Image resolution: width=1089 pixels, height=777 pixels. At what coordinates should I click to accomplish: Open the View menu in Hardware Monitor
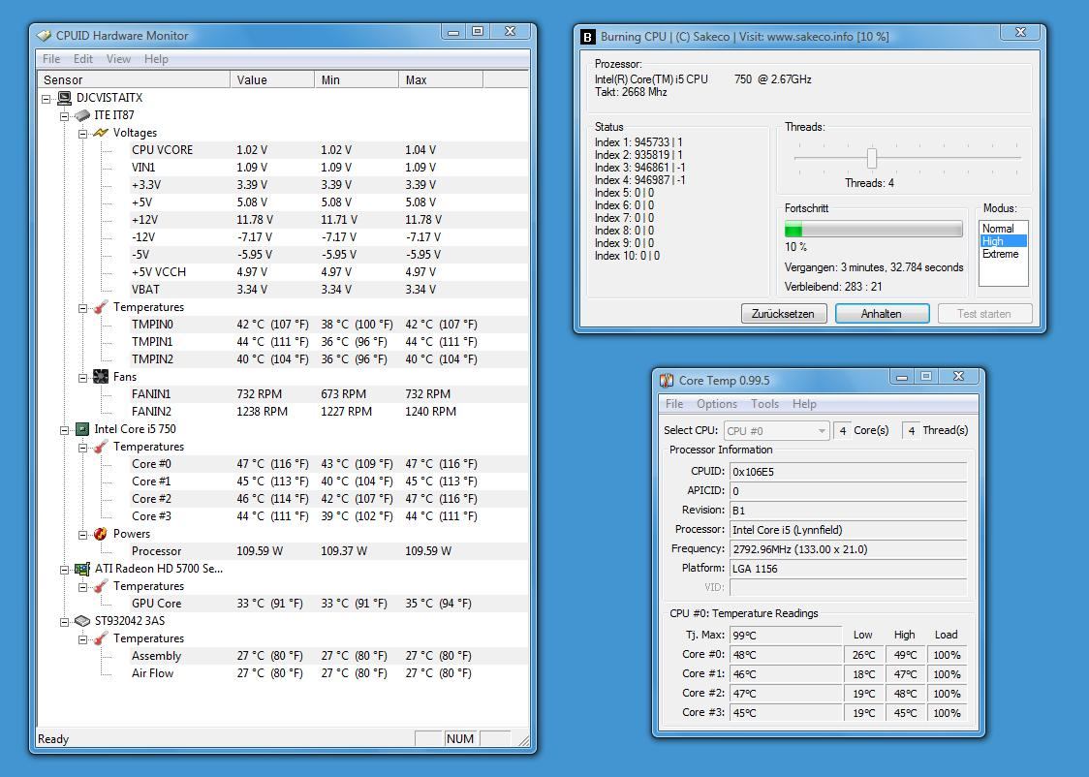coord(118,59)
